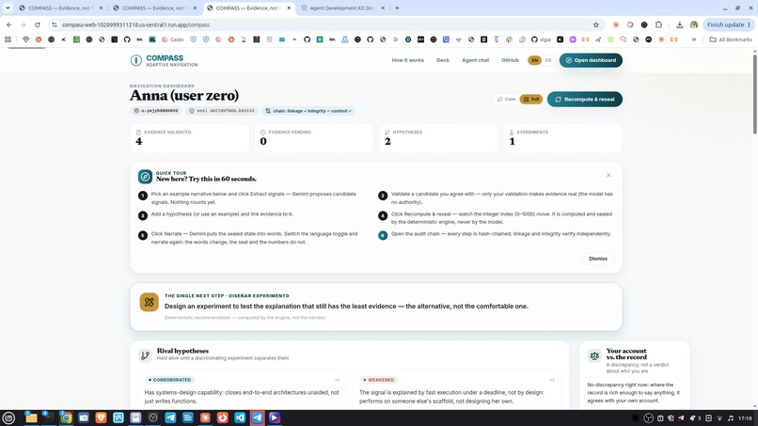Click the WEAKENED status badge
758x426 pixels.
click(379, 380)
